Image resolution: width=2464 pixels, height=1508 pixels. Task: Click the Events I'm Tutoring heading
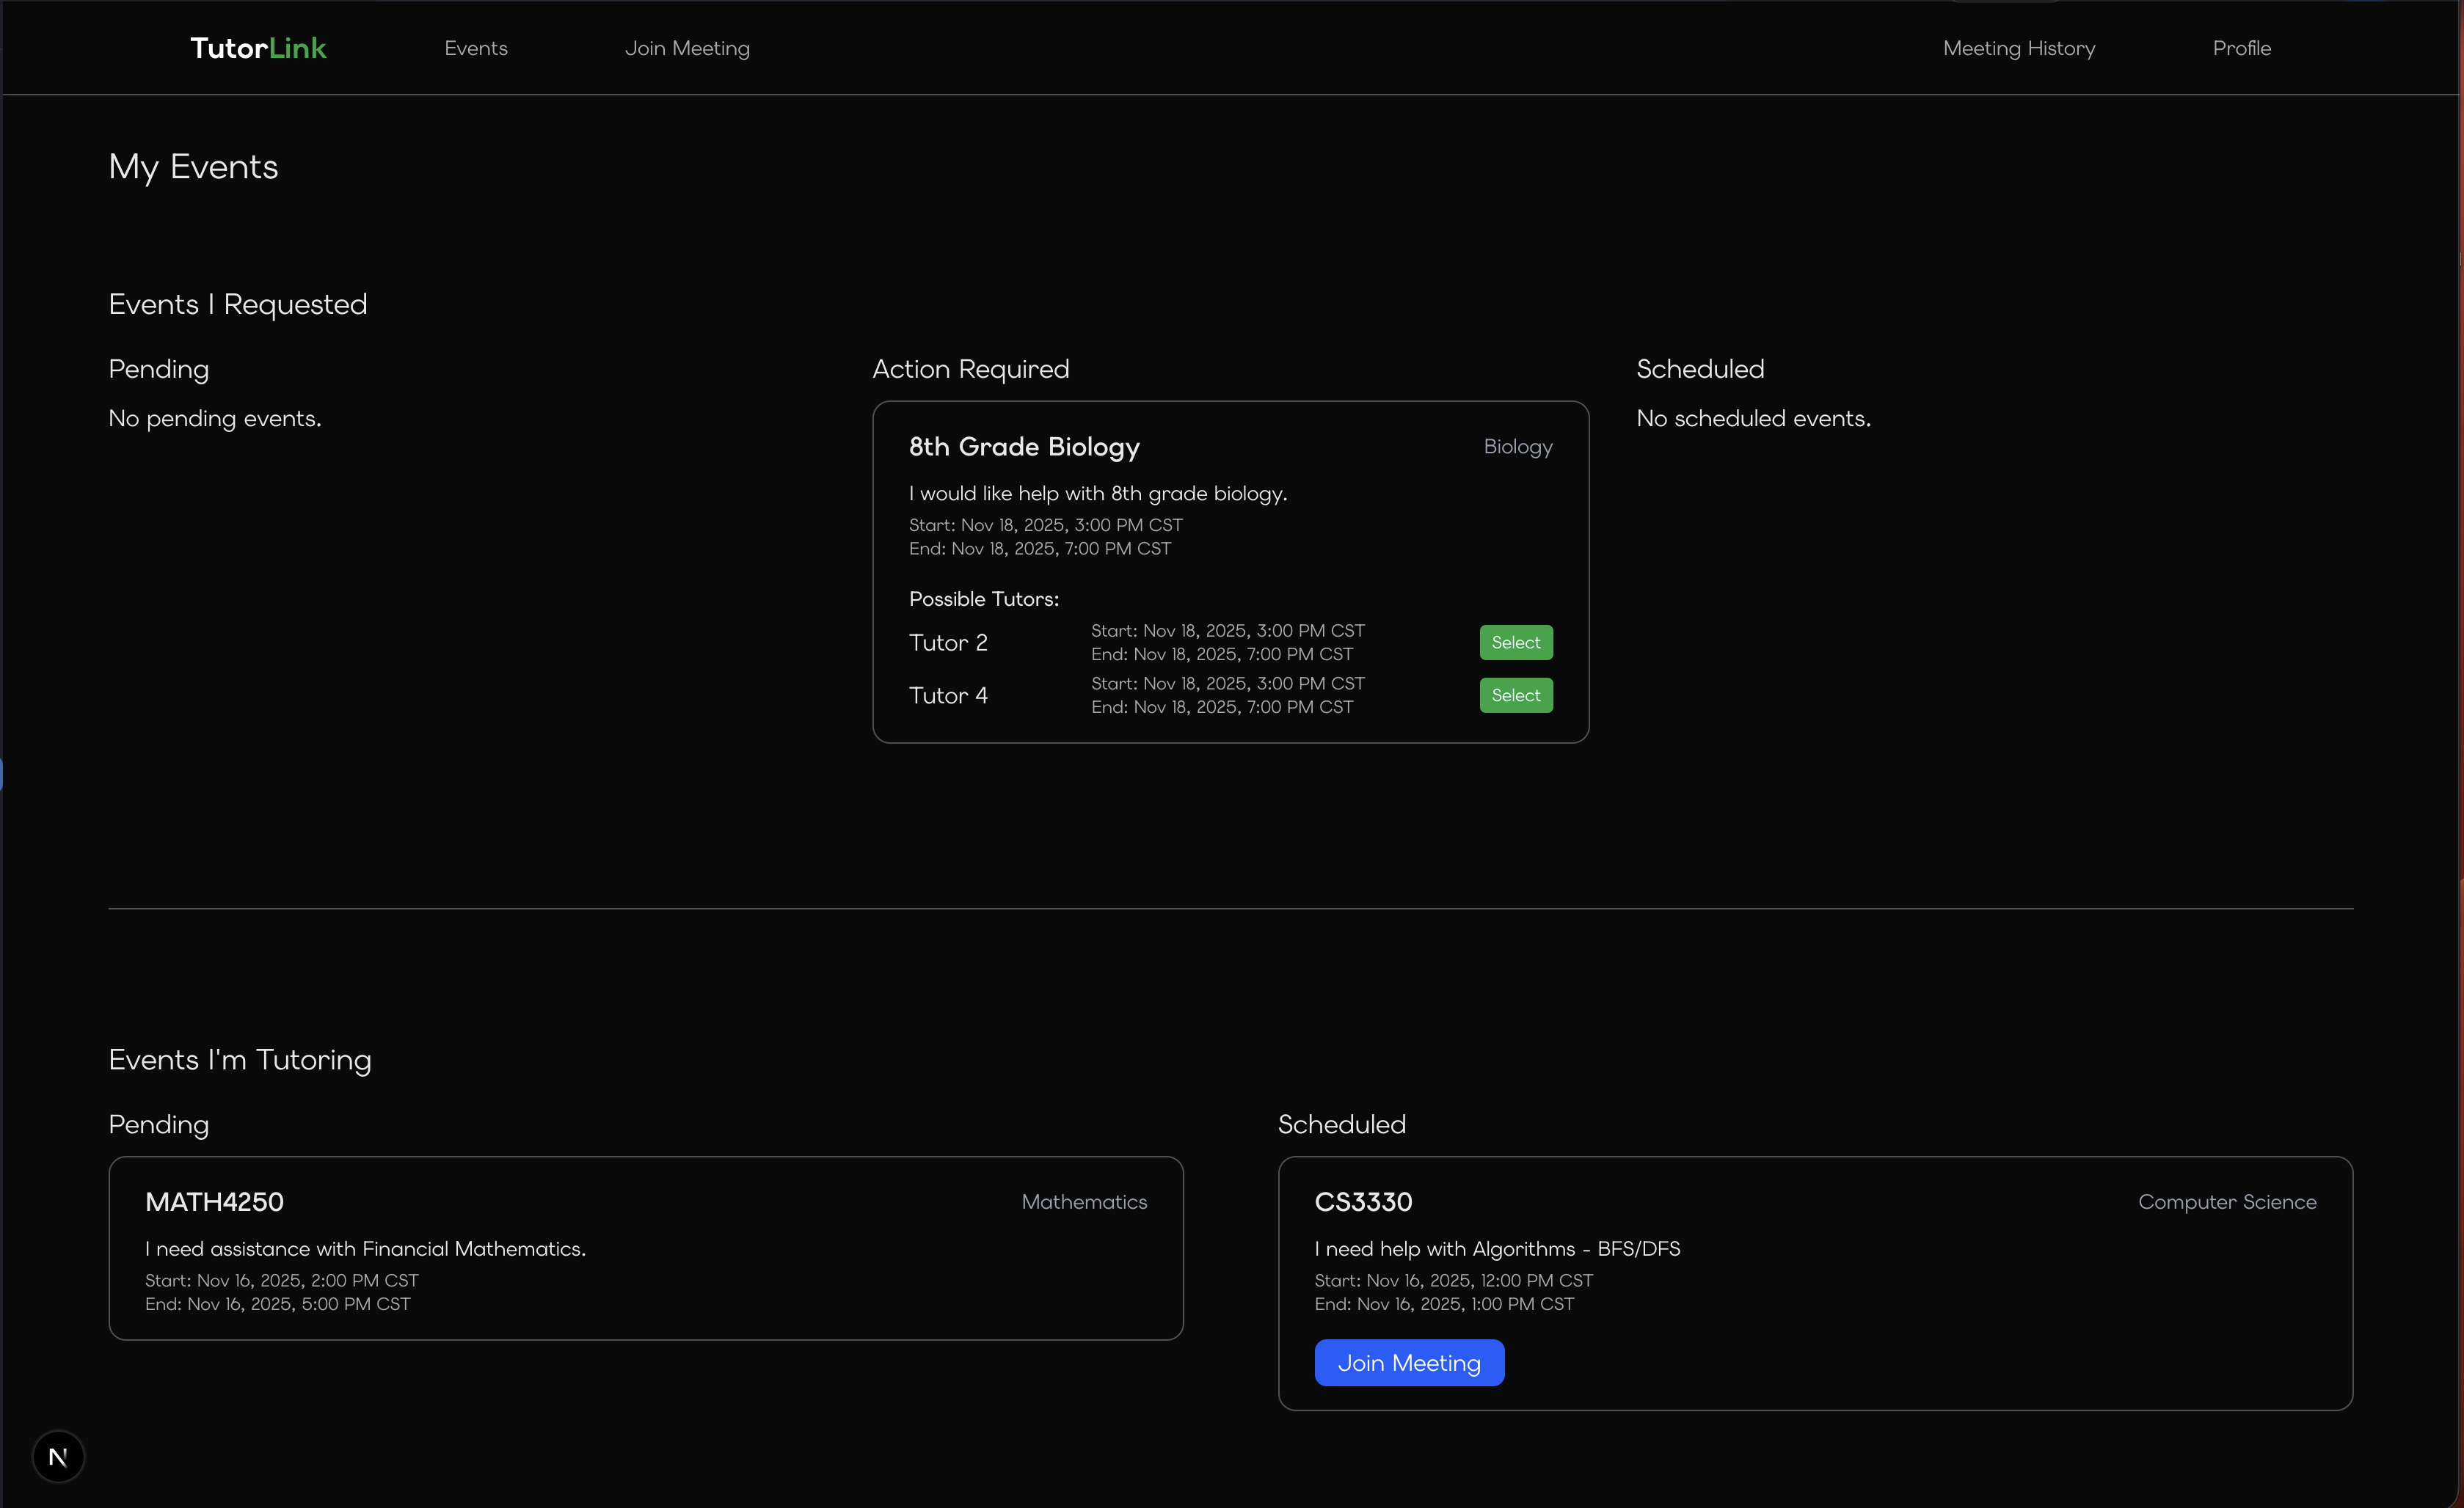tap(240, 1059)
